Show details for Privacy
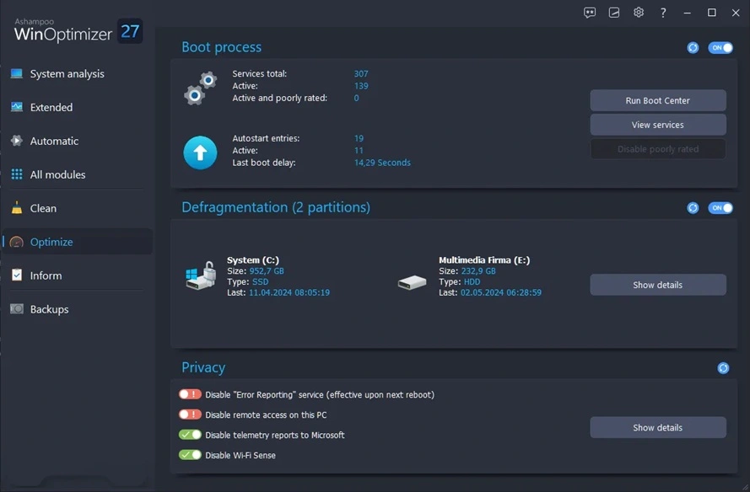 [x=658, y=427]
